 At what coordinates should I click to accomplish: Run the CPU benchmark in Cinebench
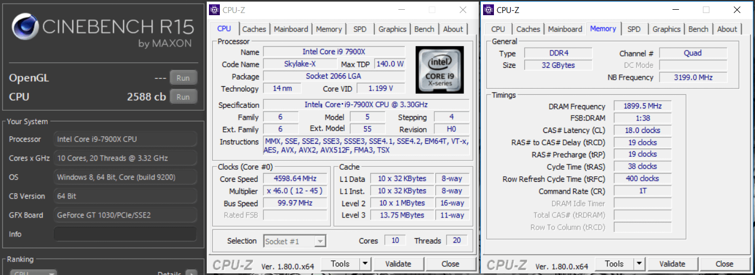coord(183,97)
